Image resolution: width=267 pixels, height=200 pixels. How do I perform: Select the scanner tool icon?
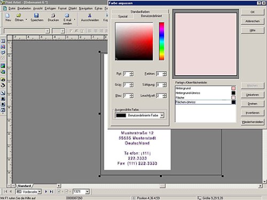(3, 85)
